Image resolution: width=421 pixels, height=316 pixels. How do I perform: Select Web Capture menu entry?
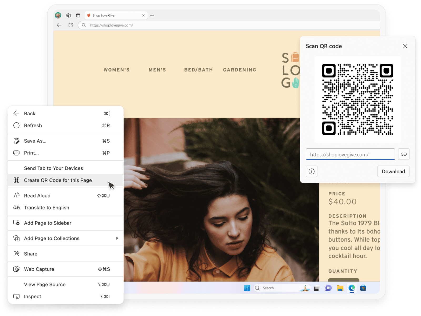66,269
